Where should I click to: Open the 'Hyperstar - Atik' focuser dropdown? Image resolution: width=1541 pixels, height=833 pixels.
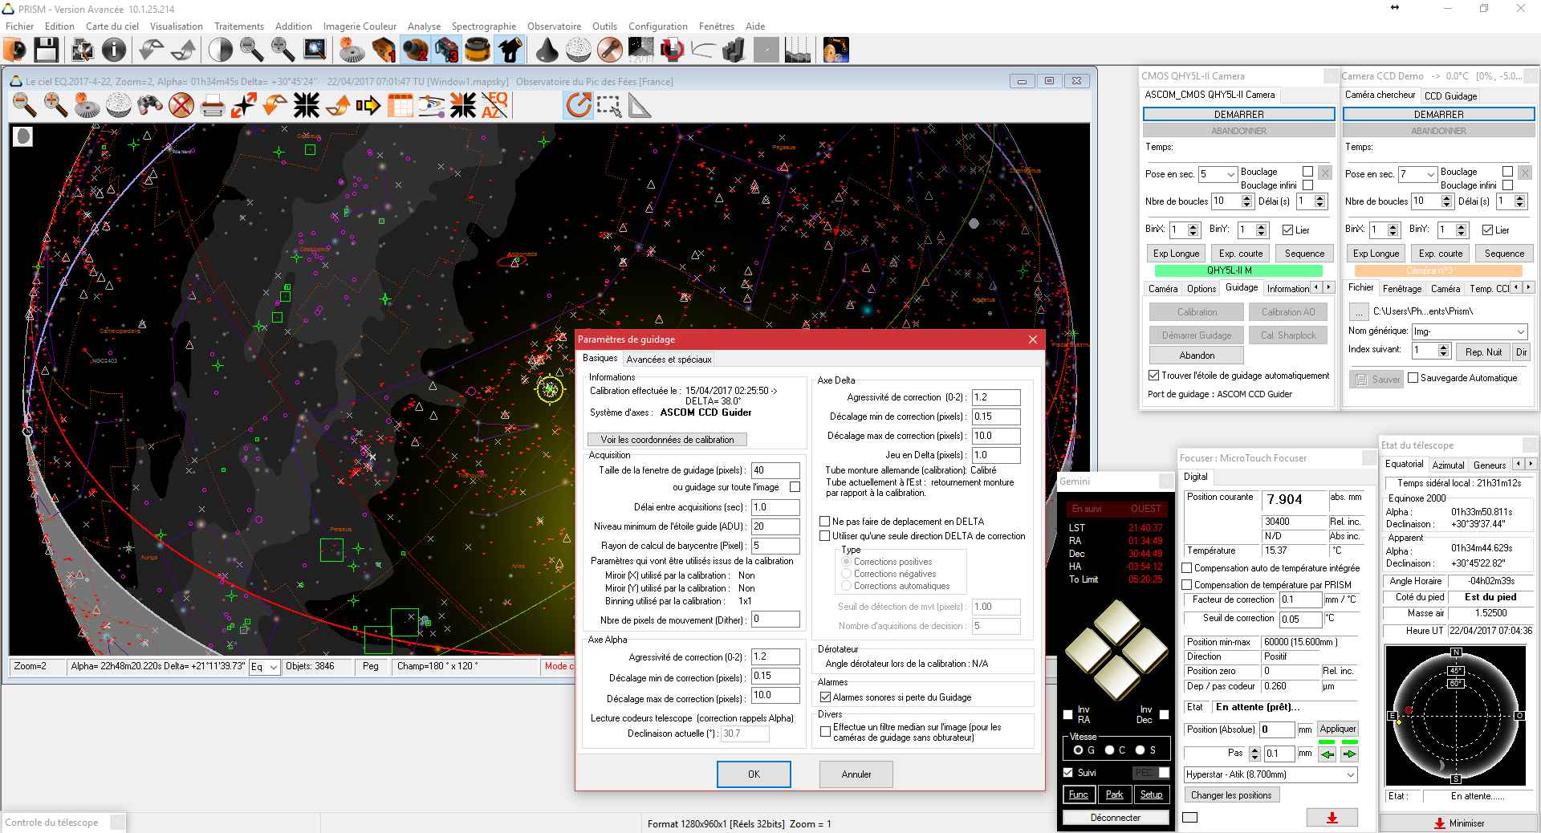1351,774
